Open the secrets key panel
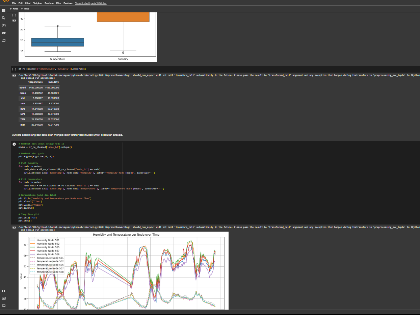 [3, 33]
